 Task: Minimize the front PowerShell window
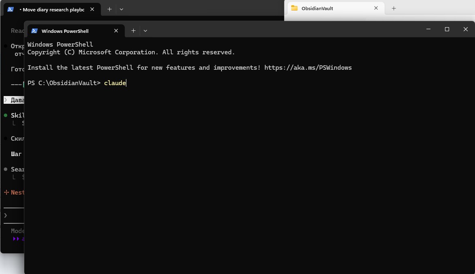428,29
